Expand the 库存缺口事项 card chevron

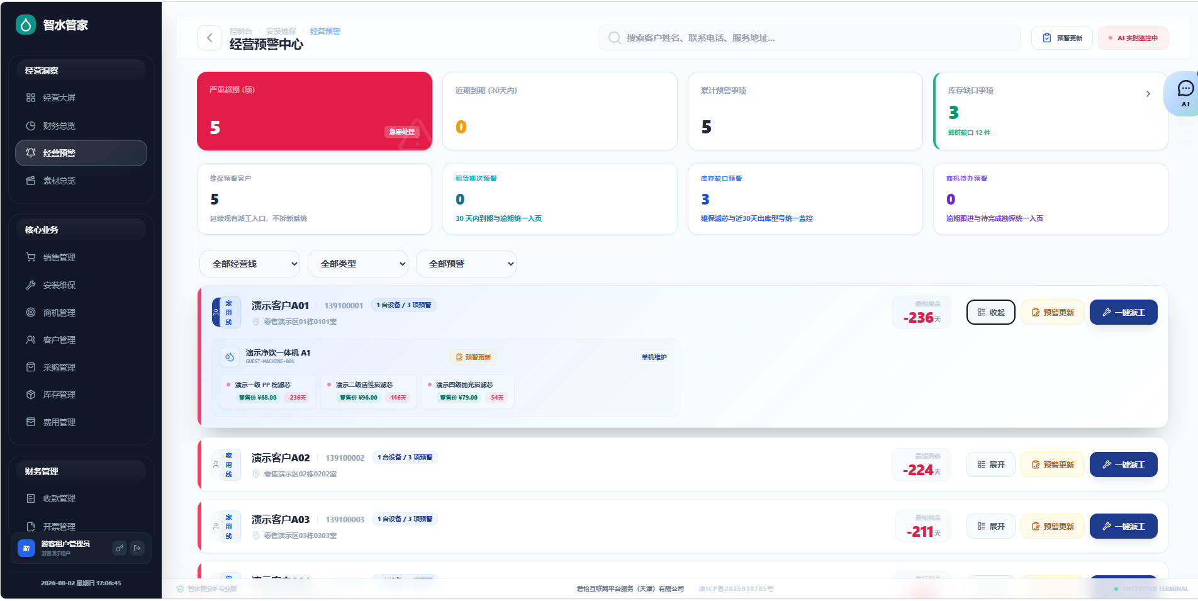click(1148, 94)
